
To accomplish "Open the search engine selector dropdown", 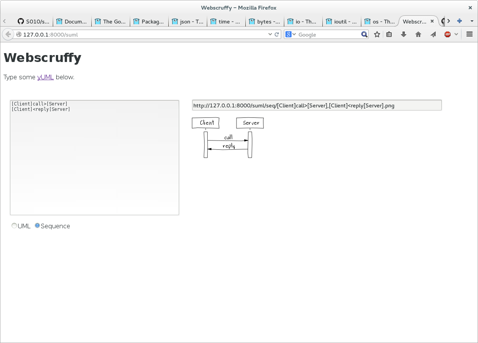I will pos(294,34).
